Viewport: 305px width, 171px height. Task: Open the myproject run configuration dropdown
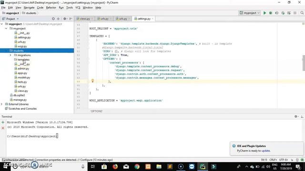pyautogui.click(x=250, y=13)
